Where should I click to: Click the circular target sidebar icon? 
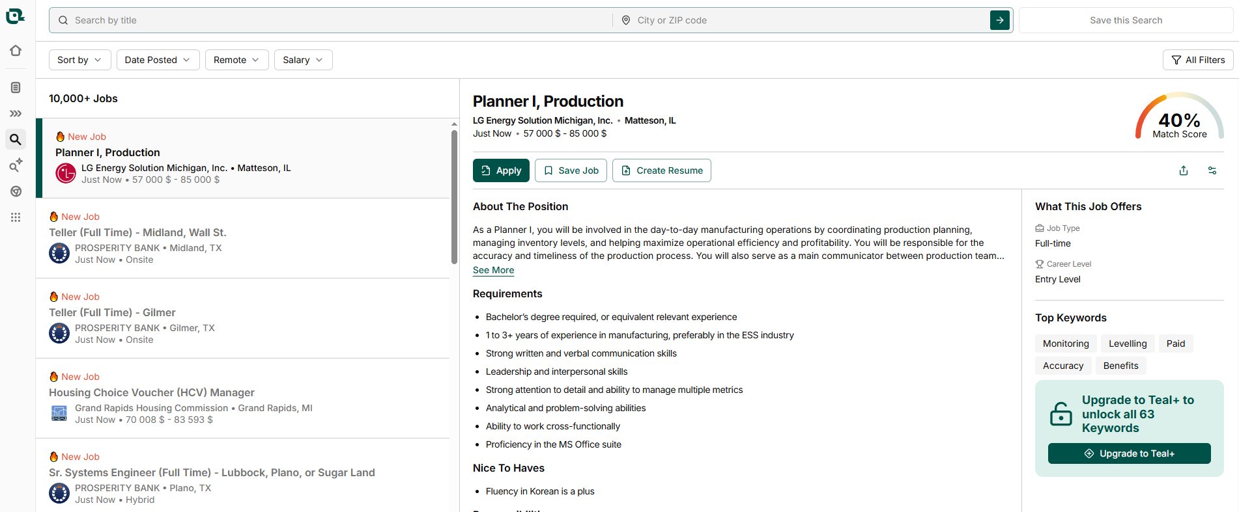[x=16, y=191]
